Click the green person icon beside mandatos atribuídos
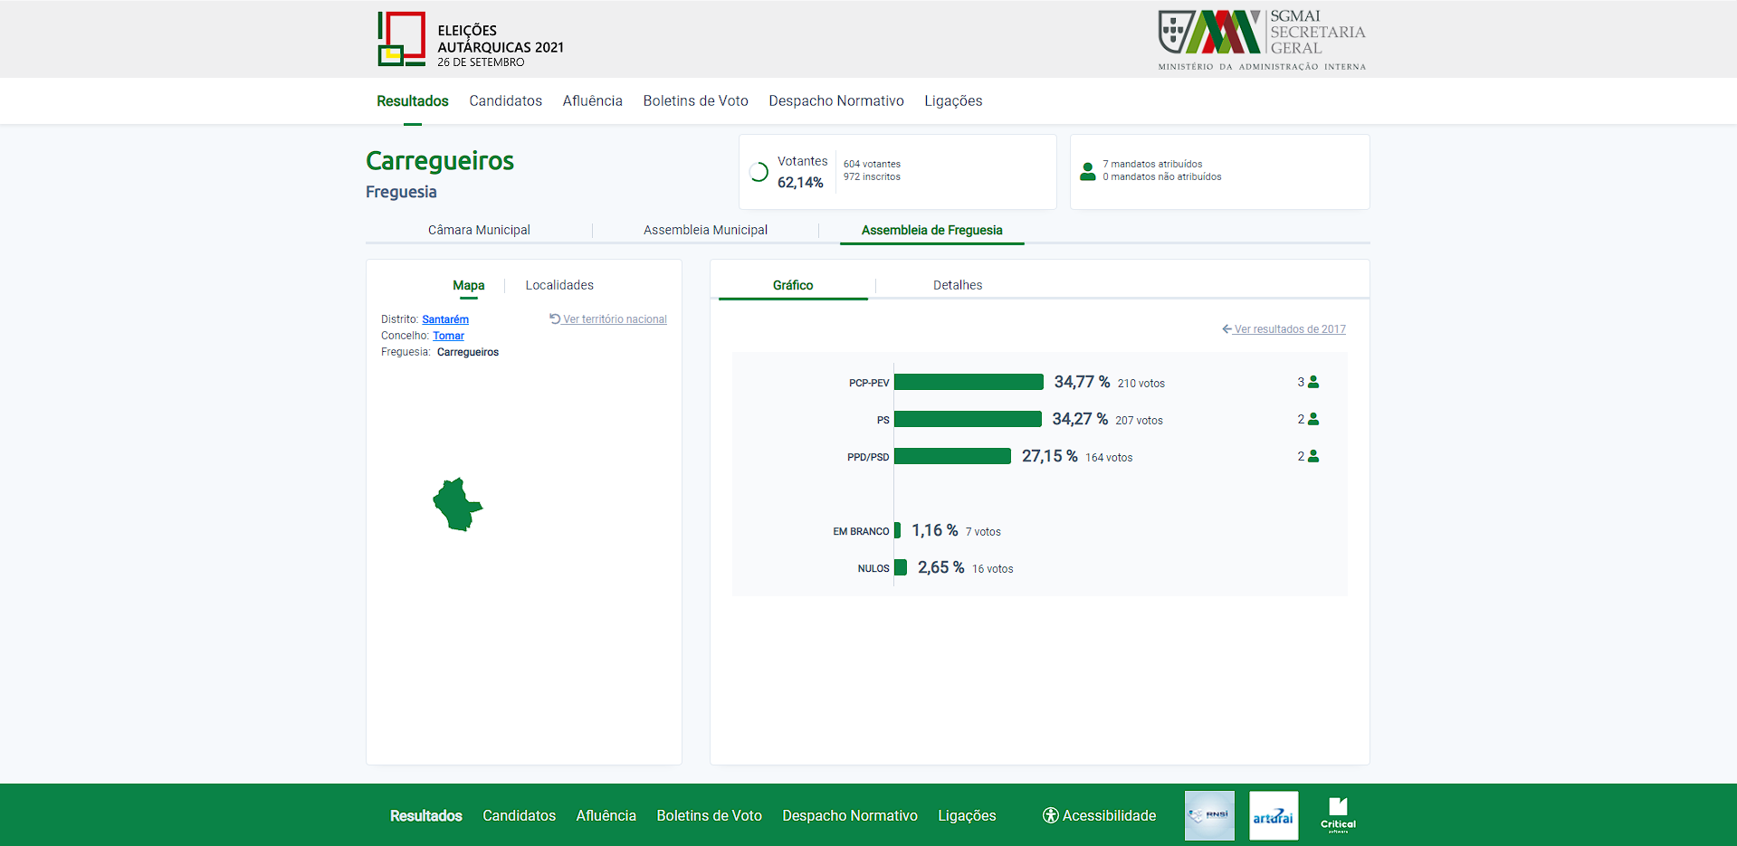 [x=1088, y=171]
